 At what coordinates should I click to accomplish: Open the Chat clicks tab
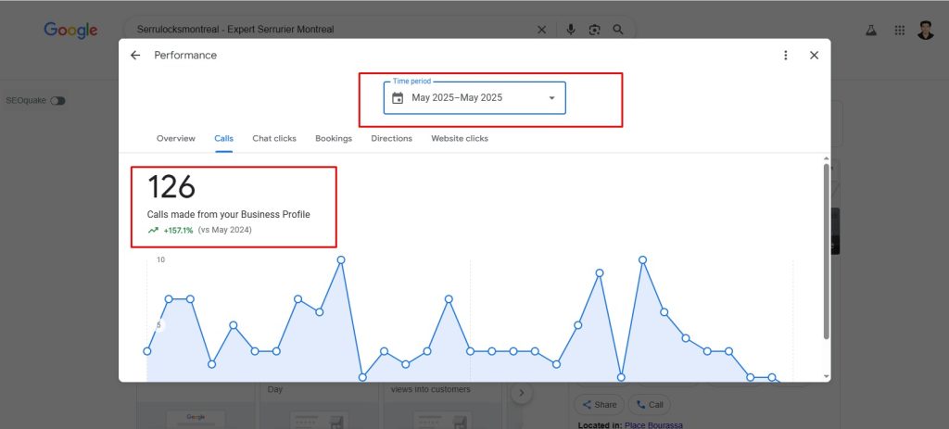click(274, 139)
